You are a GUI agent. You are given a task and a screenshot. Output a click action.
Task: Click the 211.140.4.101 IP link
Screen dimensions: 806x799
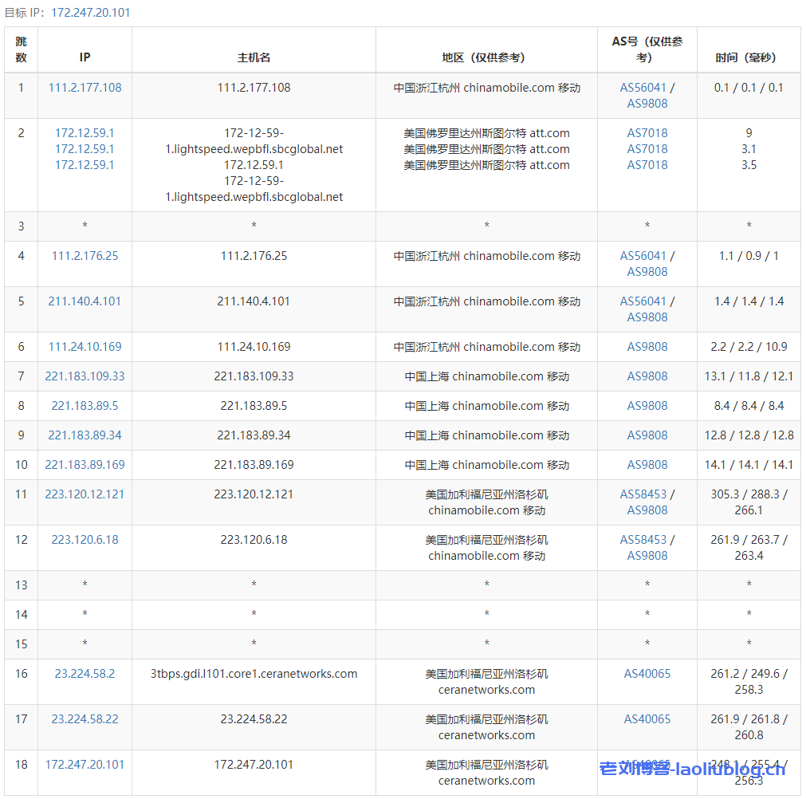pyautogui.click(x=85, y=301)
